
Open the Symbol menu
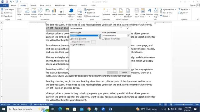point(183,13)
